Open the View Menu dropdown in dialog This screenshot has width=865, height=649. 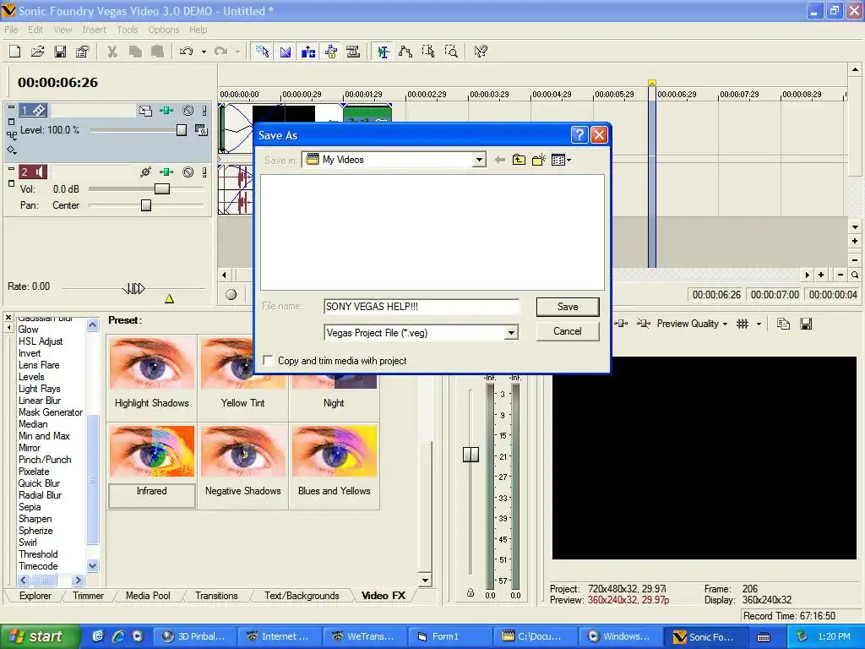click(x=561, y=160)
